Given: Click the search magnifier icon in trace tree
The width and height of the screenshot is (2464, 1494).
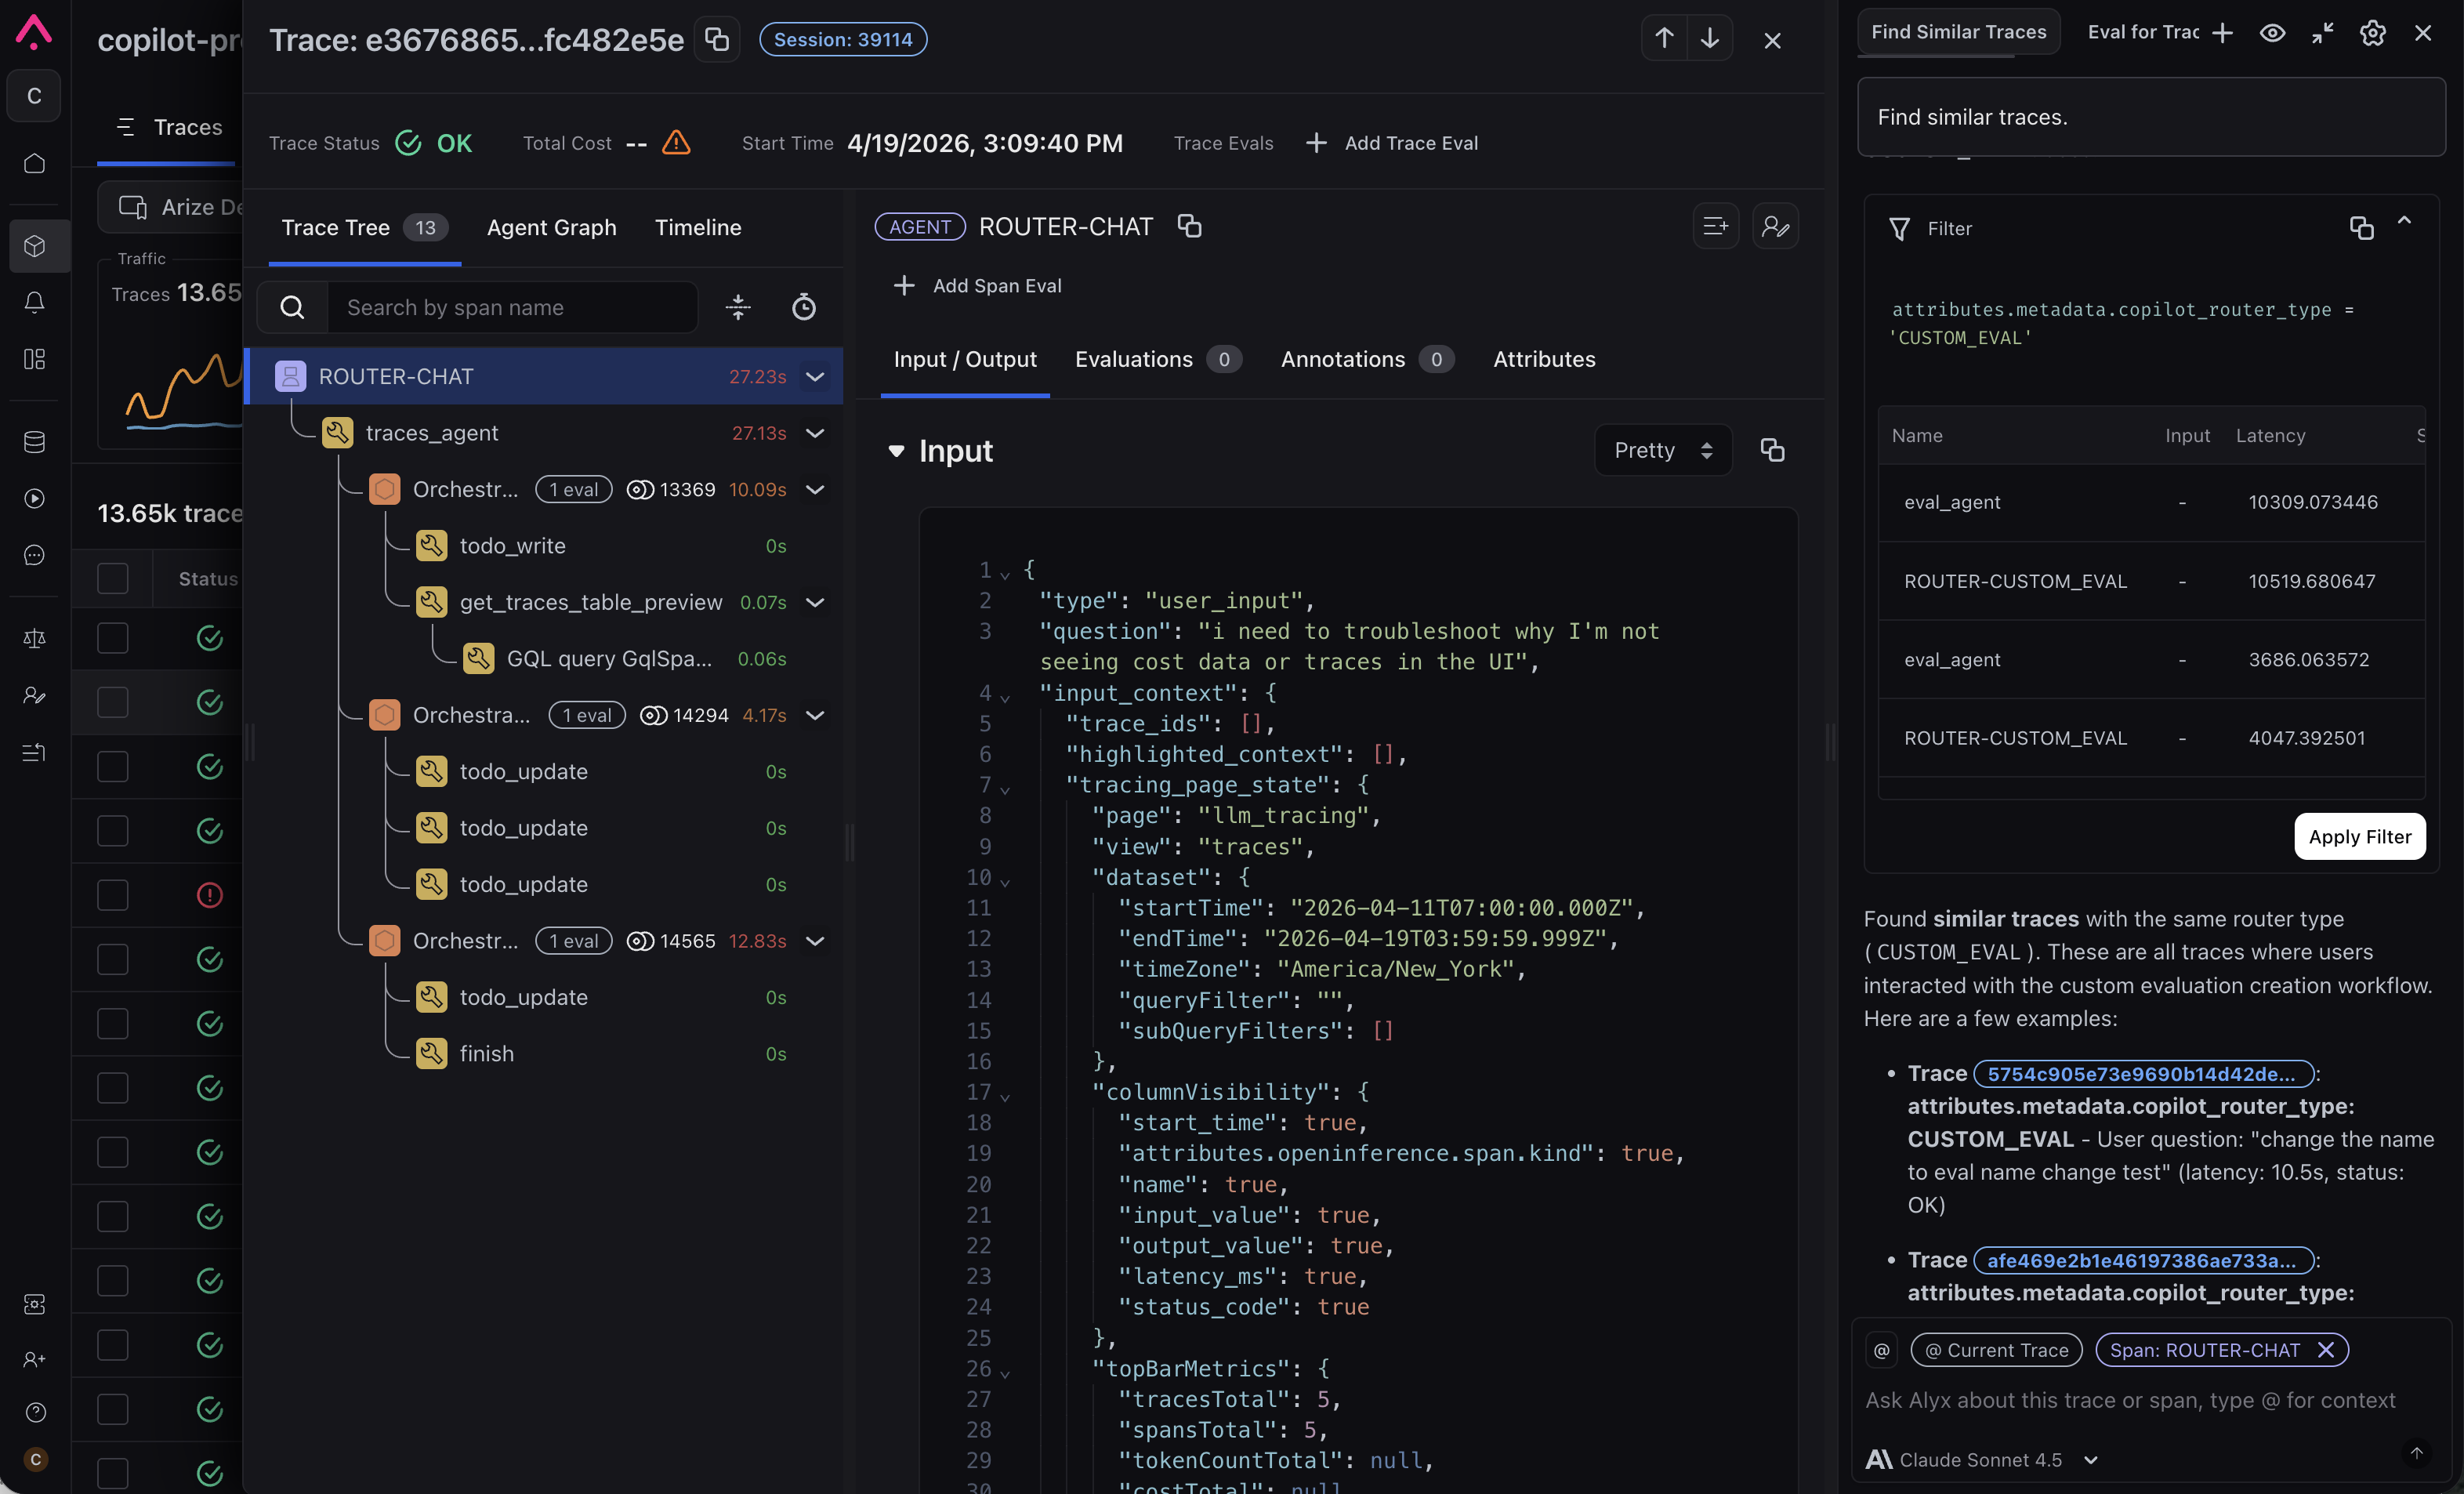Looking at the screenshot, I should (292, 307).
